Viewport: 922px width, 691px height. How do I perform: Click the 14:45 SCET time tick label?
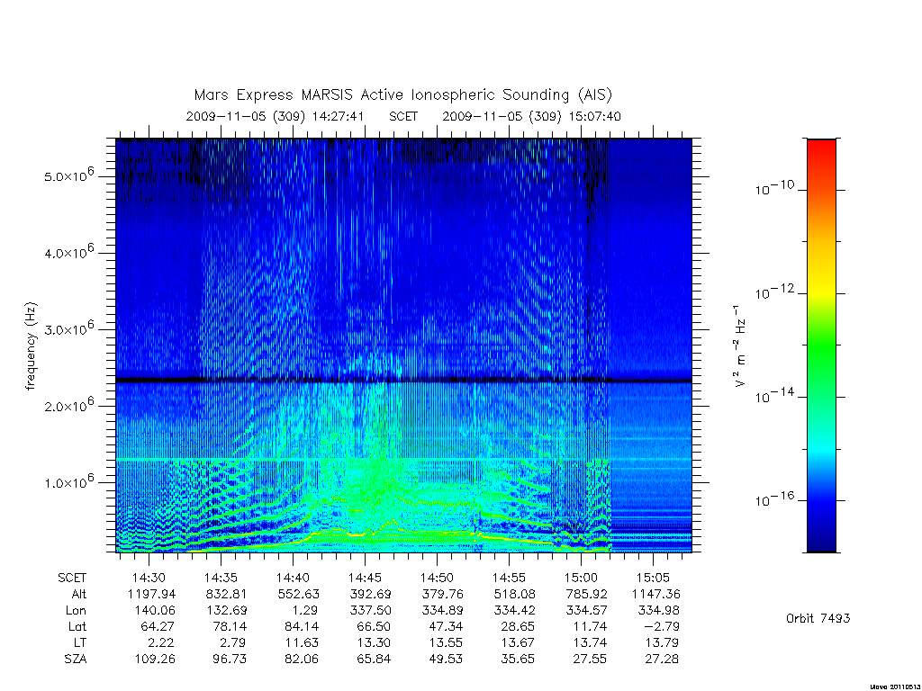(x=365, y=578)
